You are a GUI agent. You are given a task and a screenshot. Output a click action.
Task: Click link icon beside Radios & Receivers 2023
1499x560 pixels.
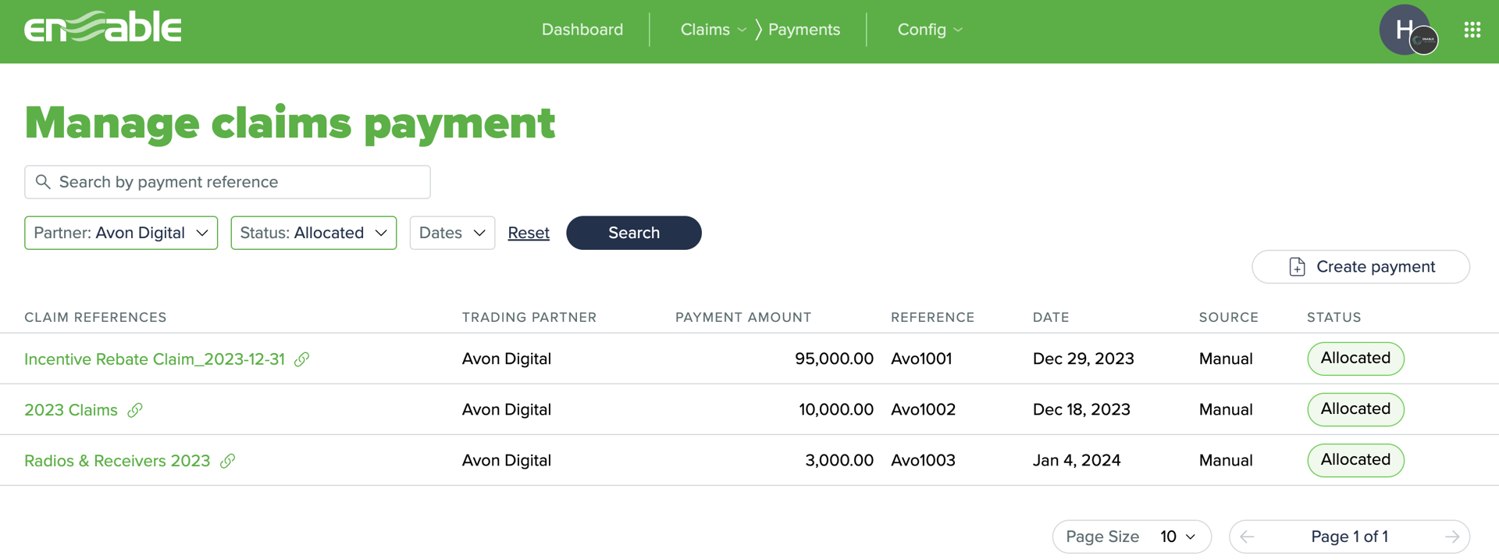[227, 461]
